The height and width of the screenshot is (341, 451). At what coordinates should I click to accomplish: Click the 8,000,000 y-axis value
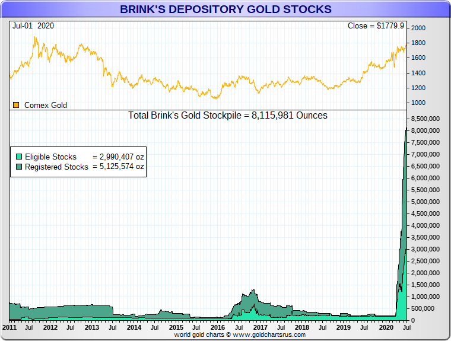tap(425, 130)
